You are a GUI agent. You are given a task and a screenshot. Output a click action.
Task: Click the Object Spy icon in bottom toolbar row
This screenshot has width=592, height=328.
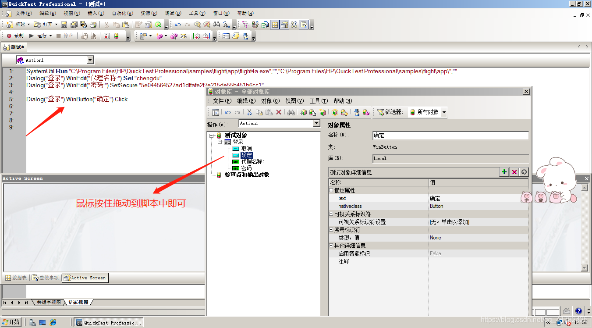[245, 36]
